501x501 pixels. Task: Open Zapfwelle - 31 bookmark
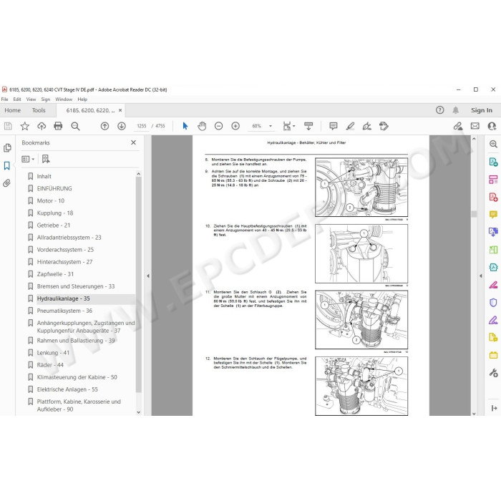pos(55,274)
